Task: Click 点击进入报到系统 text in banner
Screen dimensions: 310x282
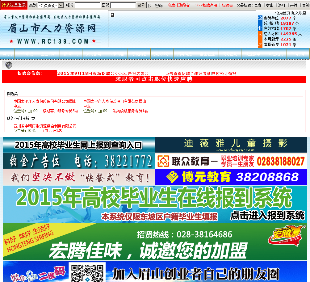Action: click(267, 215)
